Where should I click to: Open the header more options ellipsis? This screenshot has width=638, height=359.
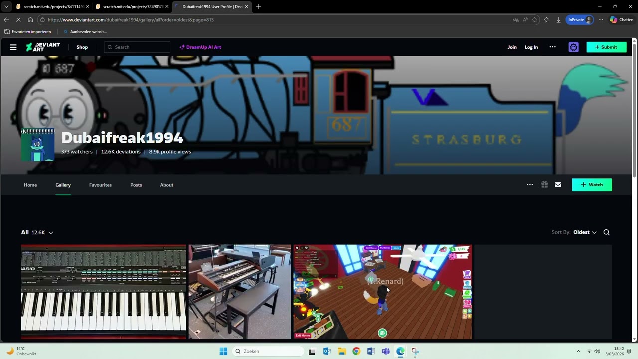click(x=552, y=47)
